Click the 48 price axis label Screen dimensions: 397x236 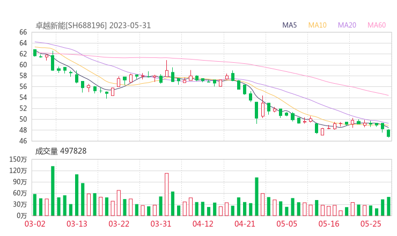tap(23, 130)
